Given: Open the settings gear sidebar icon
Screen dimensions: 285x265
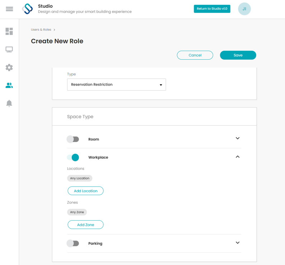Looking at the screenshot, I should [9, 68].
